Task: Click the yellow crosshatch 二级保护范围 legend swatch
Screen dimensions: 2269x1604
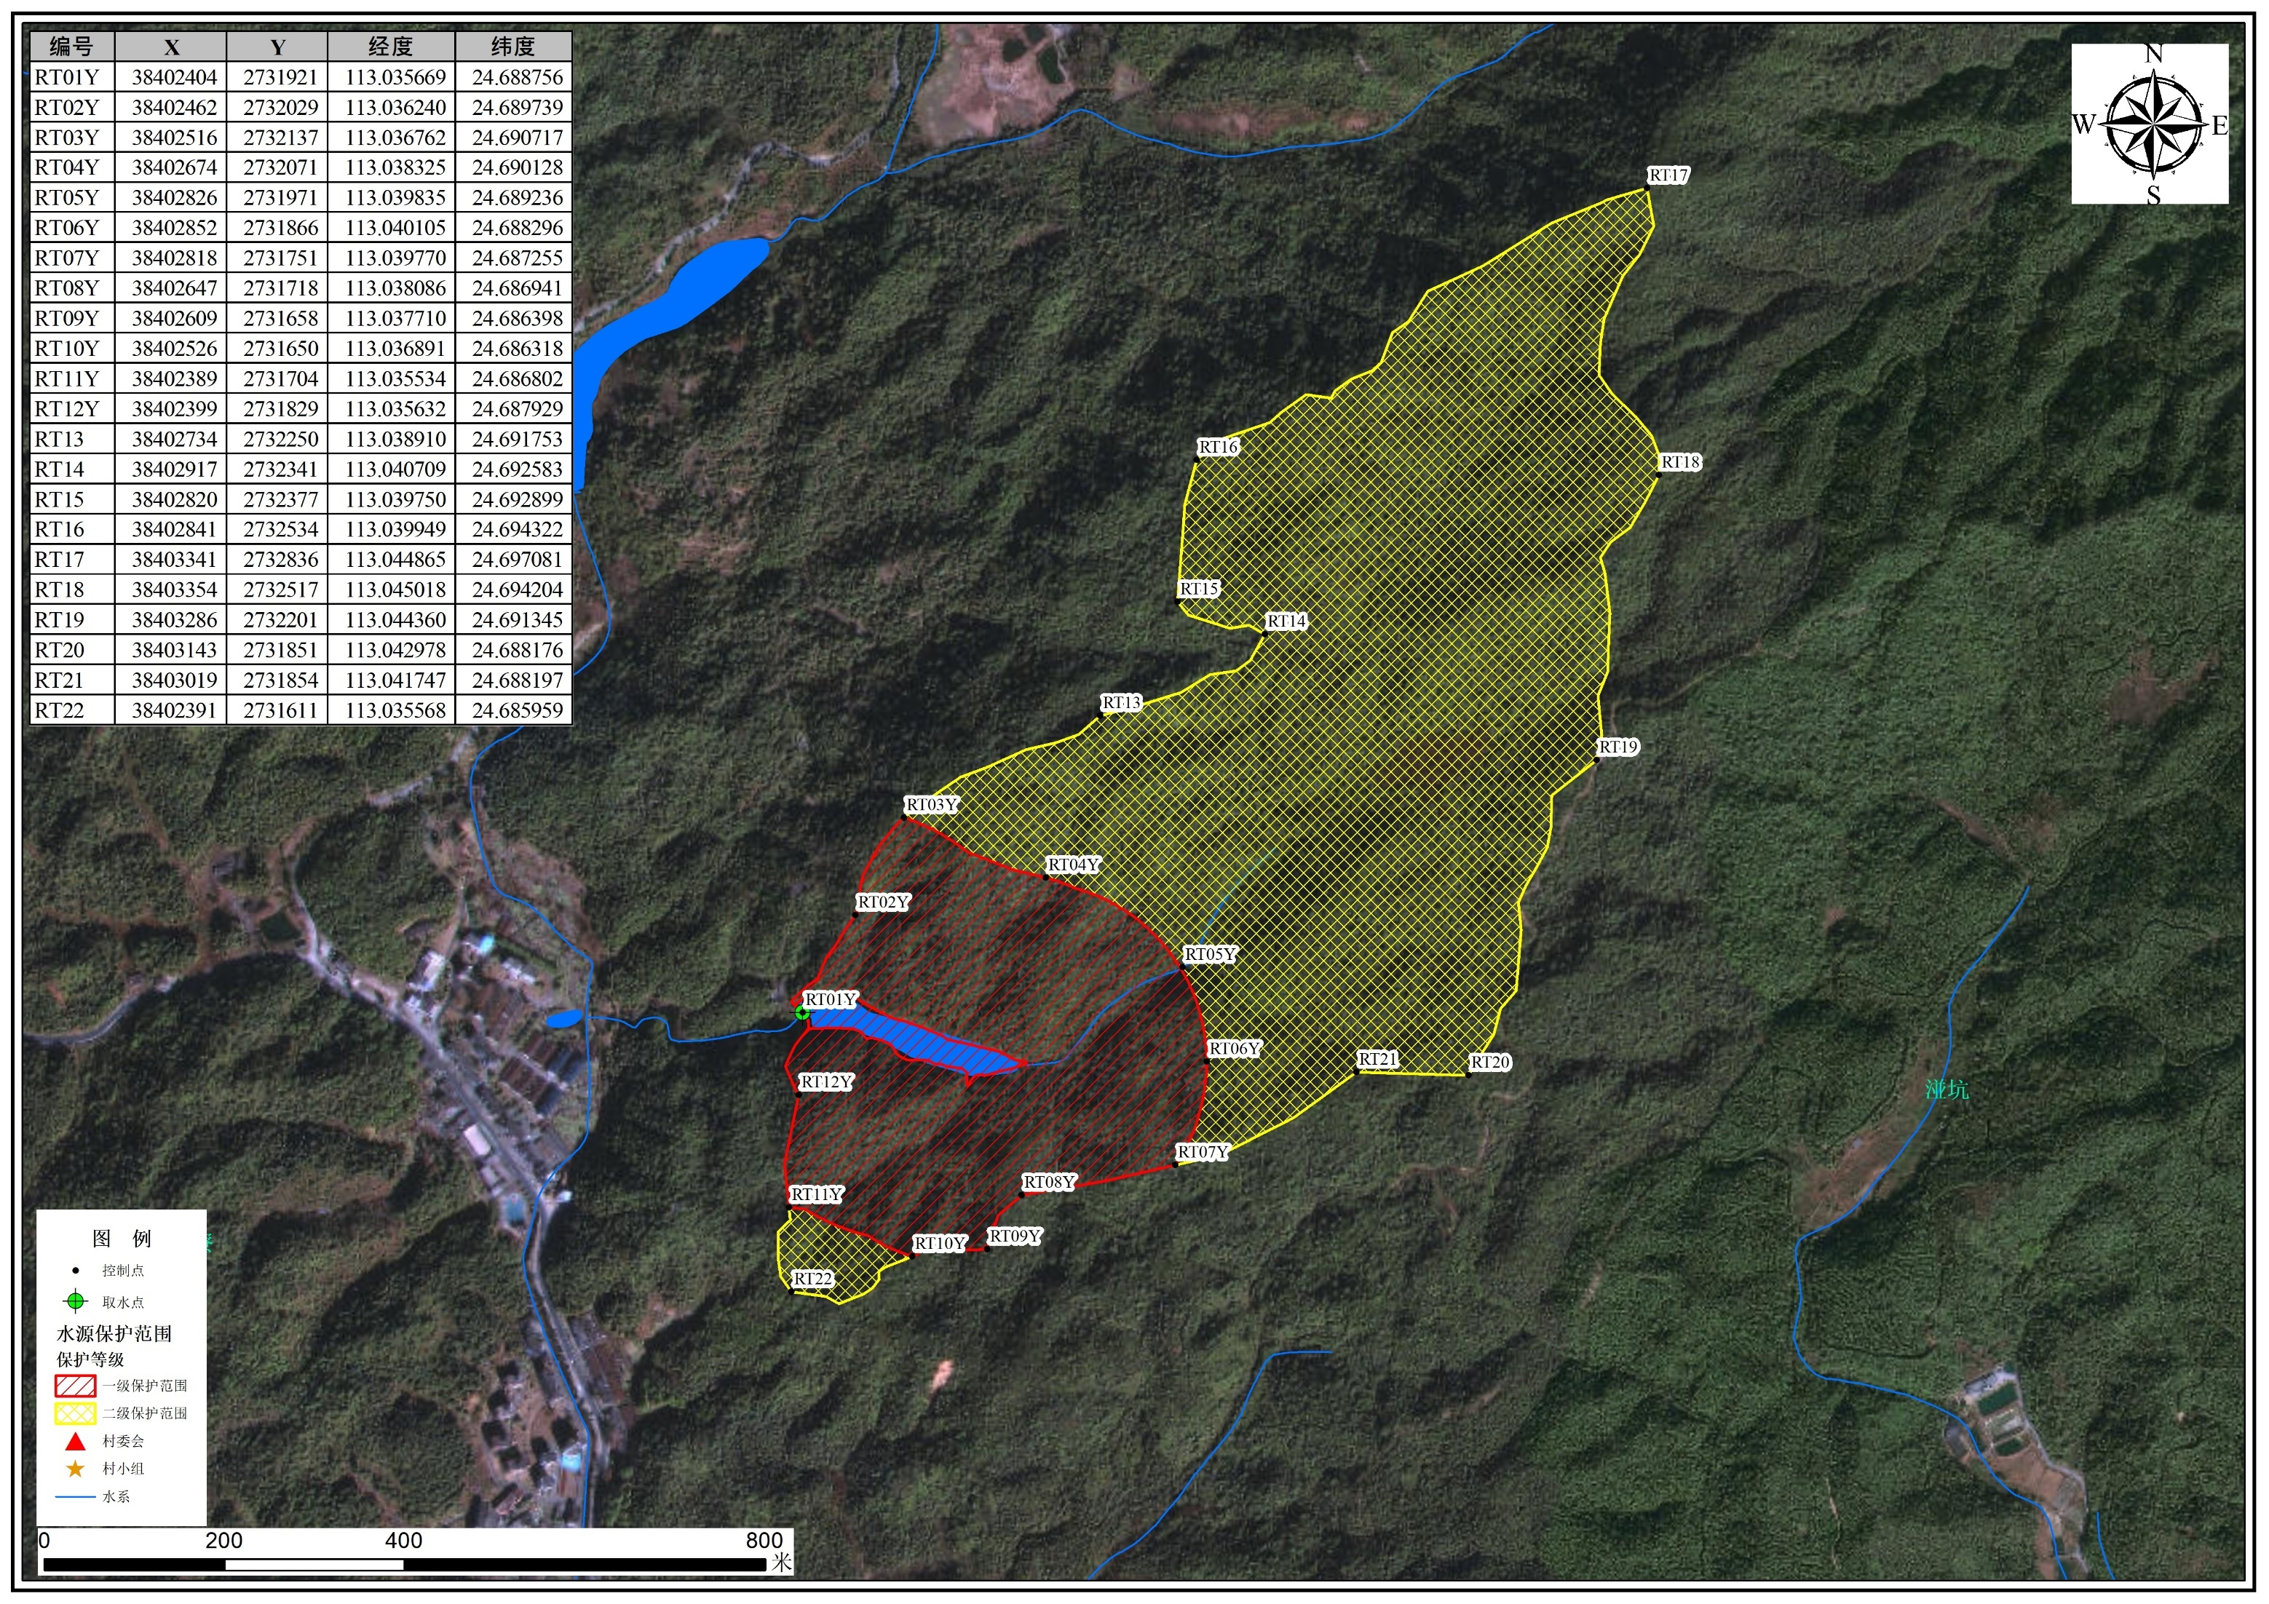Action: tap(75, 1413)
